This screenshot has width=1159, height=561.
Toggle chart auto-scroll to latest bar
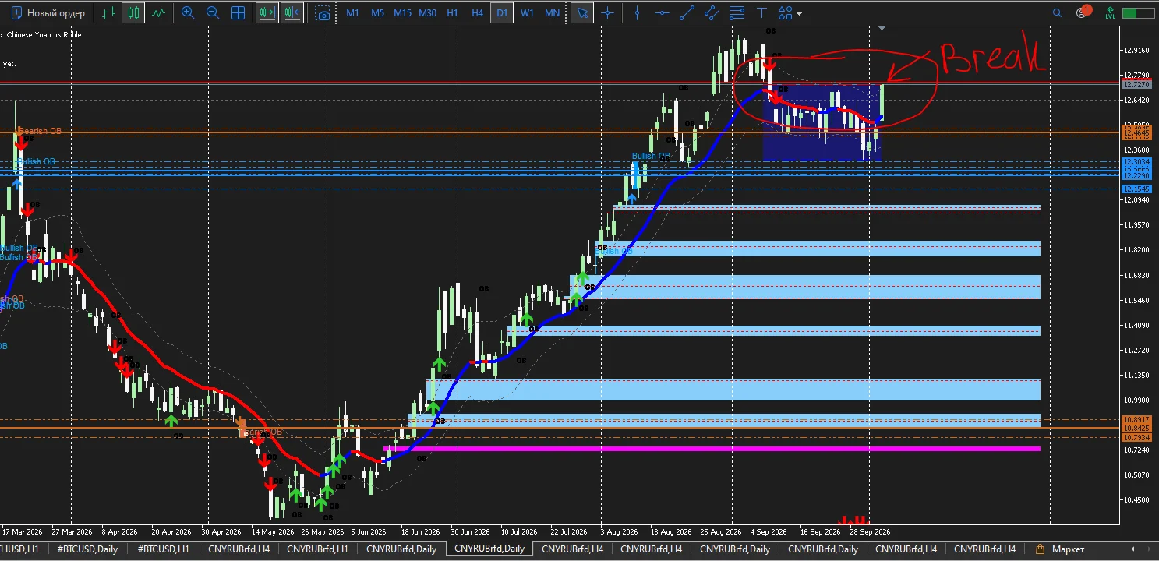[267, 13]
